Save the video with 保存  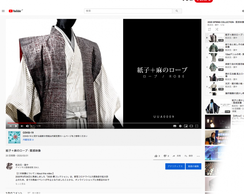tap(189, 156)
